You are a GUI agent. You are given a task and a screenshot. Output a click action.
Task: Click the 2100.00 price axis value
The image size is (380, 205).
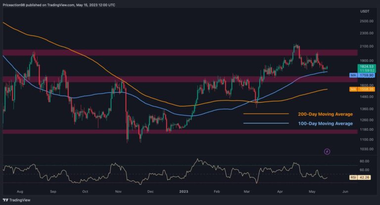point(367,46)
